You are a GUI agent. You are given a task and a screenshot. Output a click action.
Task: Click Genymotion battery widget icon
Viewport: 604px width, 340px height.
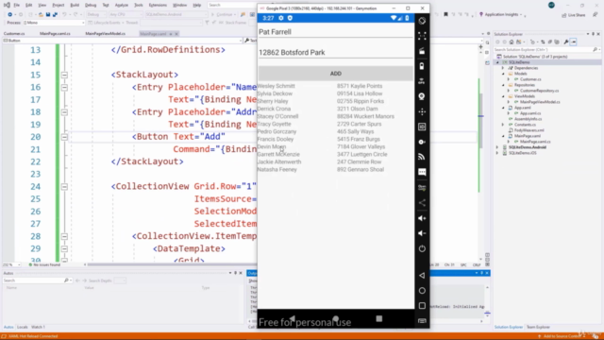coord(422,66)
